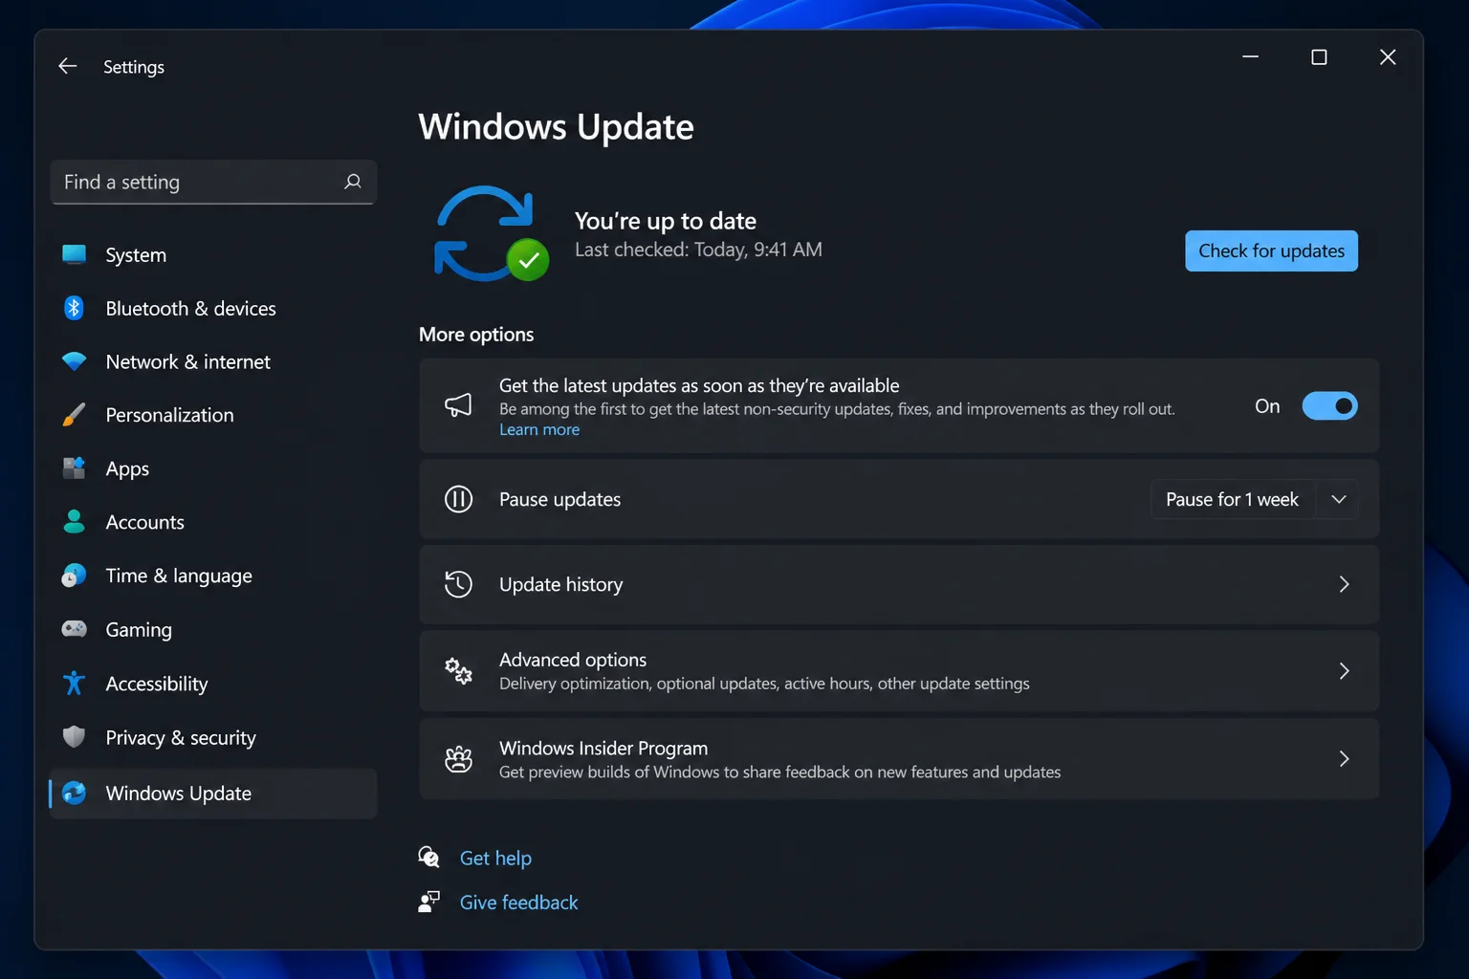Click the Give feedback icon
Image resolution: width=1469 pixels, height=979 pixels.
428,902
